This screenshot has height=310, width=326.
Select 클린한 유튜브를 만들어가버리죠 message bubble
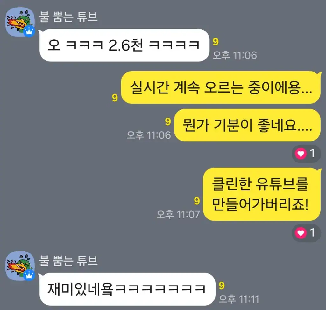[262, 194]
